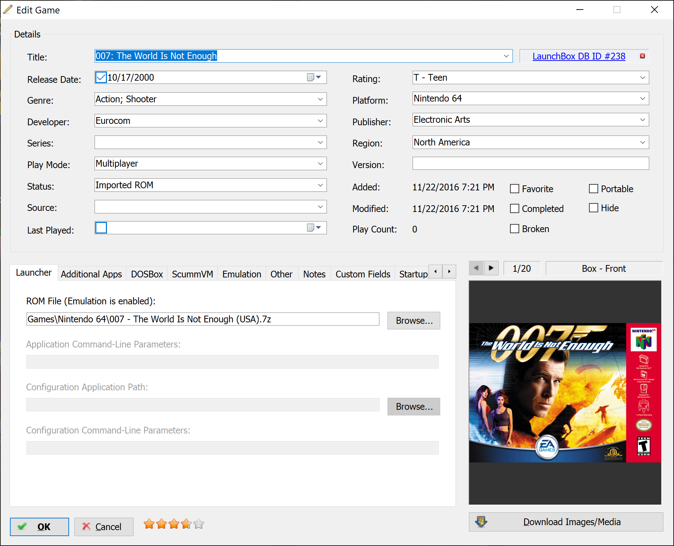Click into the Version text field
Viewport: 674px width, 546px height.
pyautogui.click(x=531, y=163)
